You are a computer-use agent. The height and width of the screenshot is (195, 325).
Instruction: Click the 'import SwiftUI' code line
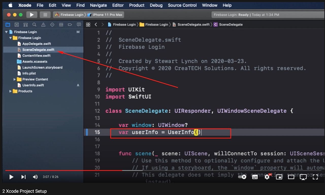pyautogui.click(x=128, y=97)
